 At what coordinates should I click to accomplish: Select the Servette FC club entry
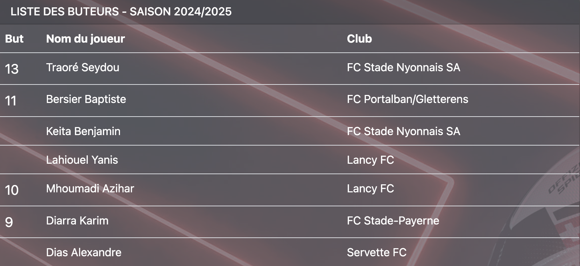[x=376, y=252]
